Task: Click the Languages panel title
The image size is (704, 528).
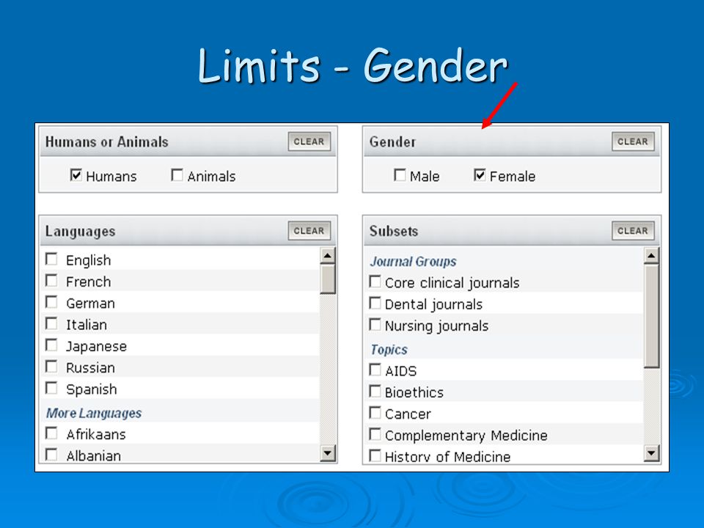Action: coord(81,231)
